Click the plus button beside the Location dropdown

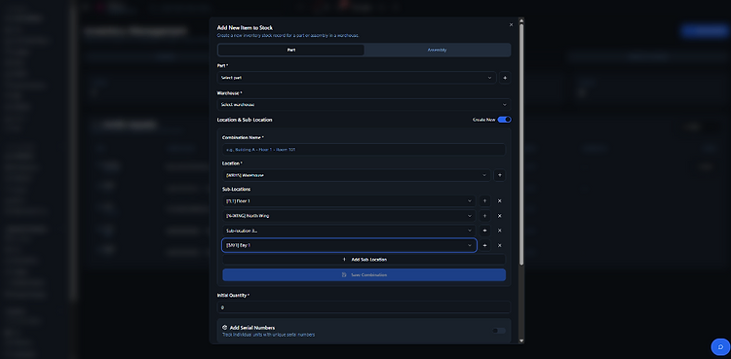(x=499, y=175)
